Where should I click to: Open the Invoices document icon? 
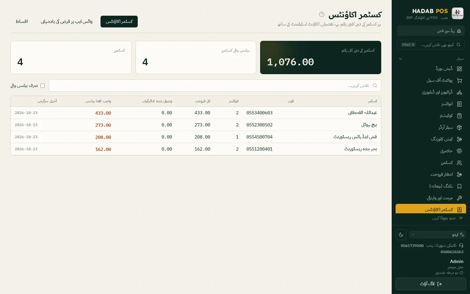pyautogui.click(x=459, y=104)
